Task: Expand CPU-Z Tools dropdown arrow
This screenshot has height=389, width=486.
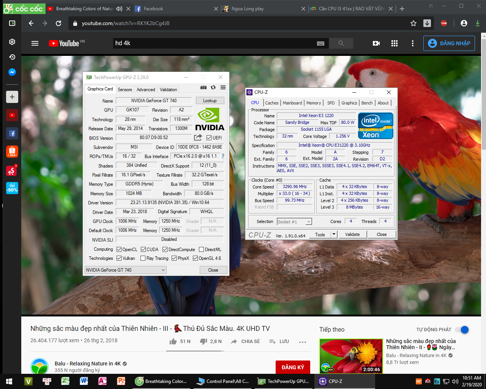Action: point(334,234)
